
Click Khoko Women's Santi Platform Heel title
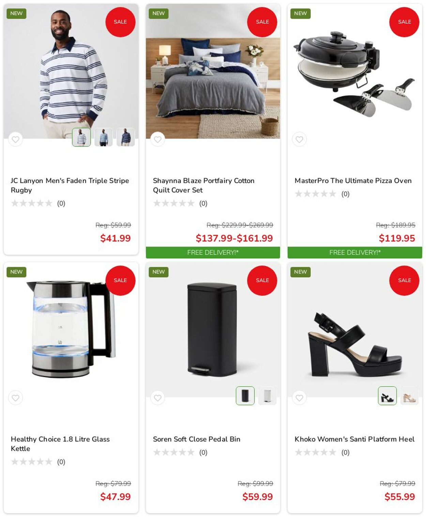coord(354,439)
